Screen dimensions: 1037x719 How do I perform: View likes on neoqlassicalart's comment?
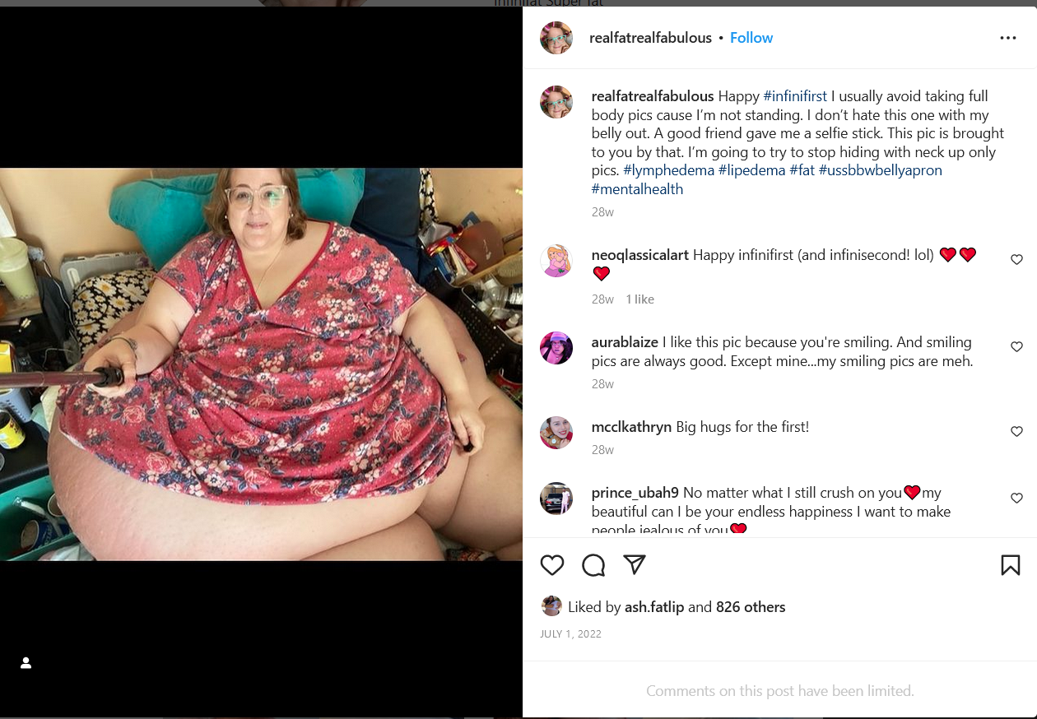click(x=639, y=299)
